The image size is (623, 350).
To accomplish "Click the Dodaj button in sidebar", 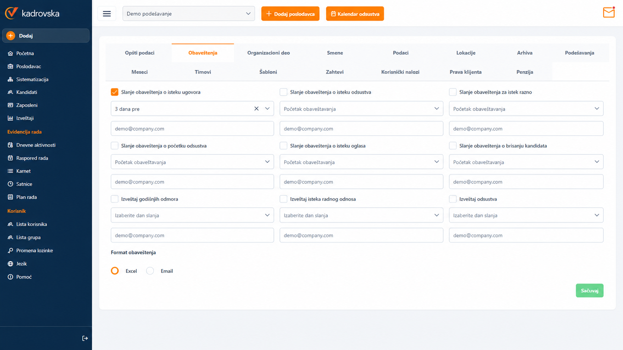I will point(46,36).
